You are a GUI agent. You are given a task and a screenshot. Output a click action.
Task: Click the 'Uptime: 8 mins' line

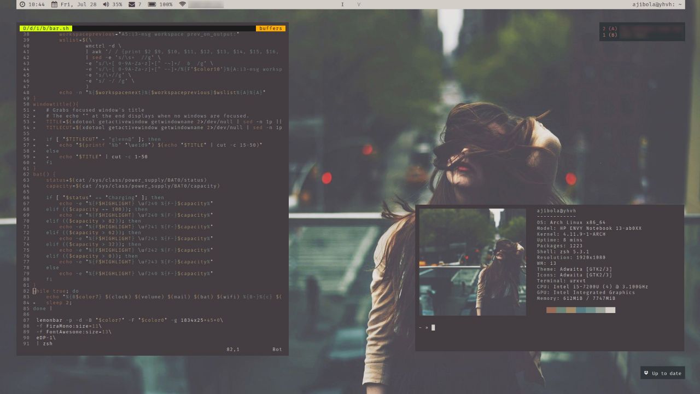pyautogui.click(x=560, y=240)
